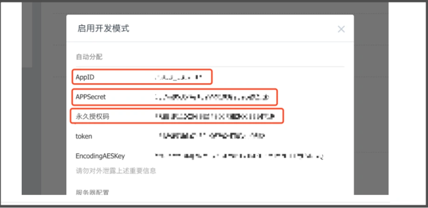Select the 自动分配 section heading
The height and width of the screenshot is (208, 428).
click(x=89, y=57)
